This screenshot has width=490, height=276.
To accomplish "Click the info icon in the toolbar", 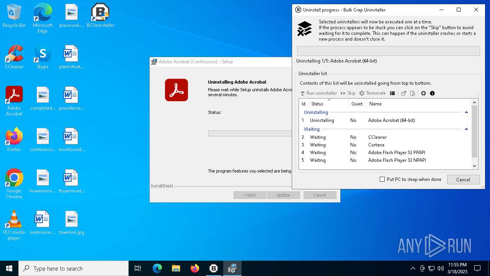I will click(x=432, y=93).
